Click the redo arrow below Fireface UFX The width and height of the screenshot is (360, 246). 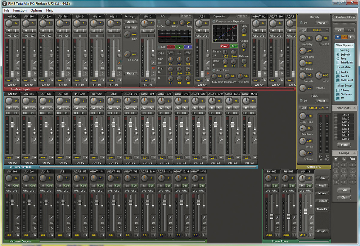point(348,30)
